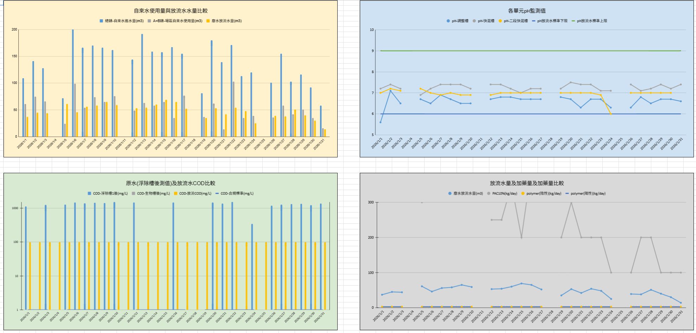Select legend entry 總錶-自來水進水量(m3)
Screen dimensions: 696x333
124,21
